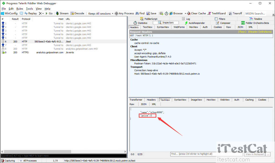Viewport: 275px width, 163px height.
Task: Click Clear Cache toolbar button
Action: coord(196,13)
